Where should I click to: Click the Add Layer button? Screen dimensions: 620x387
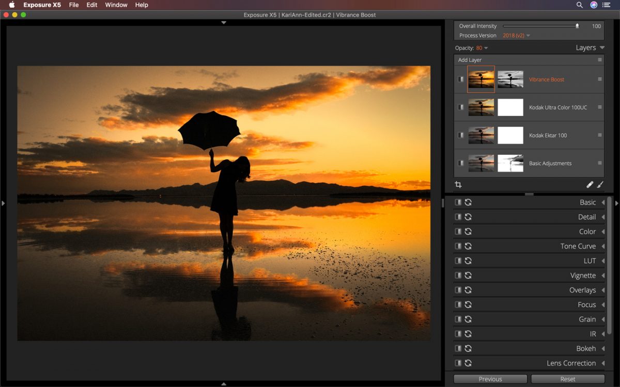[x=469, y=60]
